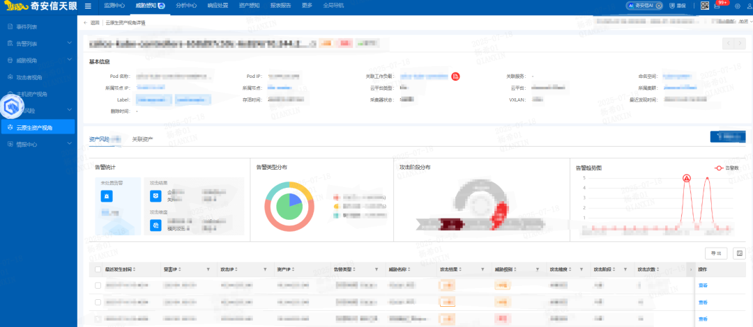Close the 奇安信AI pill in header
The width and height of the screenshot is (753, 327).
[x=659, y=6]
